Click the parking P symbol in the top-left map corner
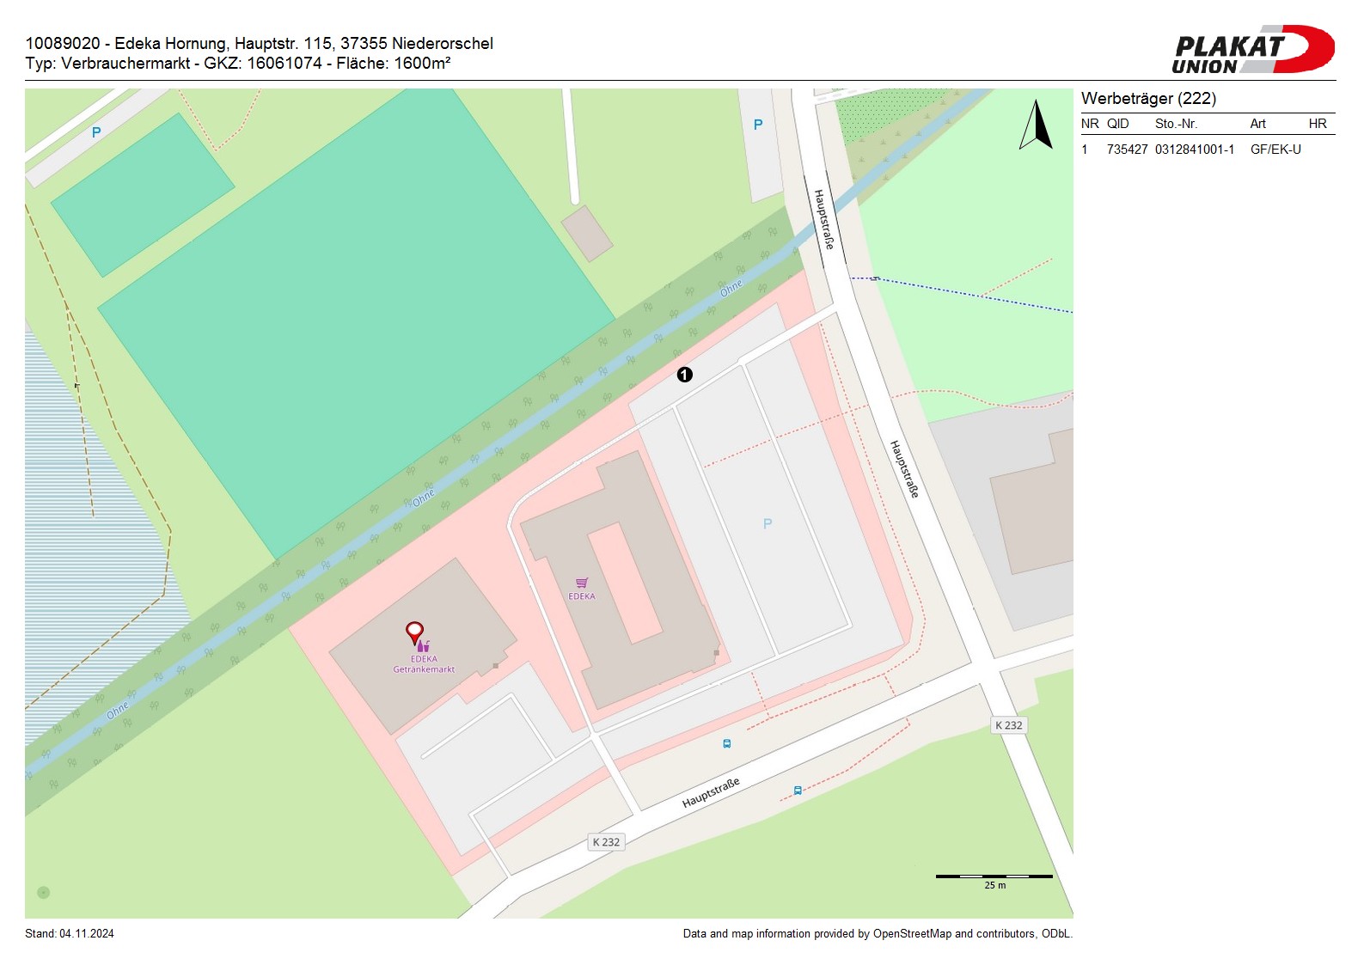 tap(96, 132)
